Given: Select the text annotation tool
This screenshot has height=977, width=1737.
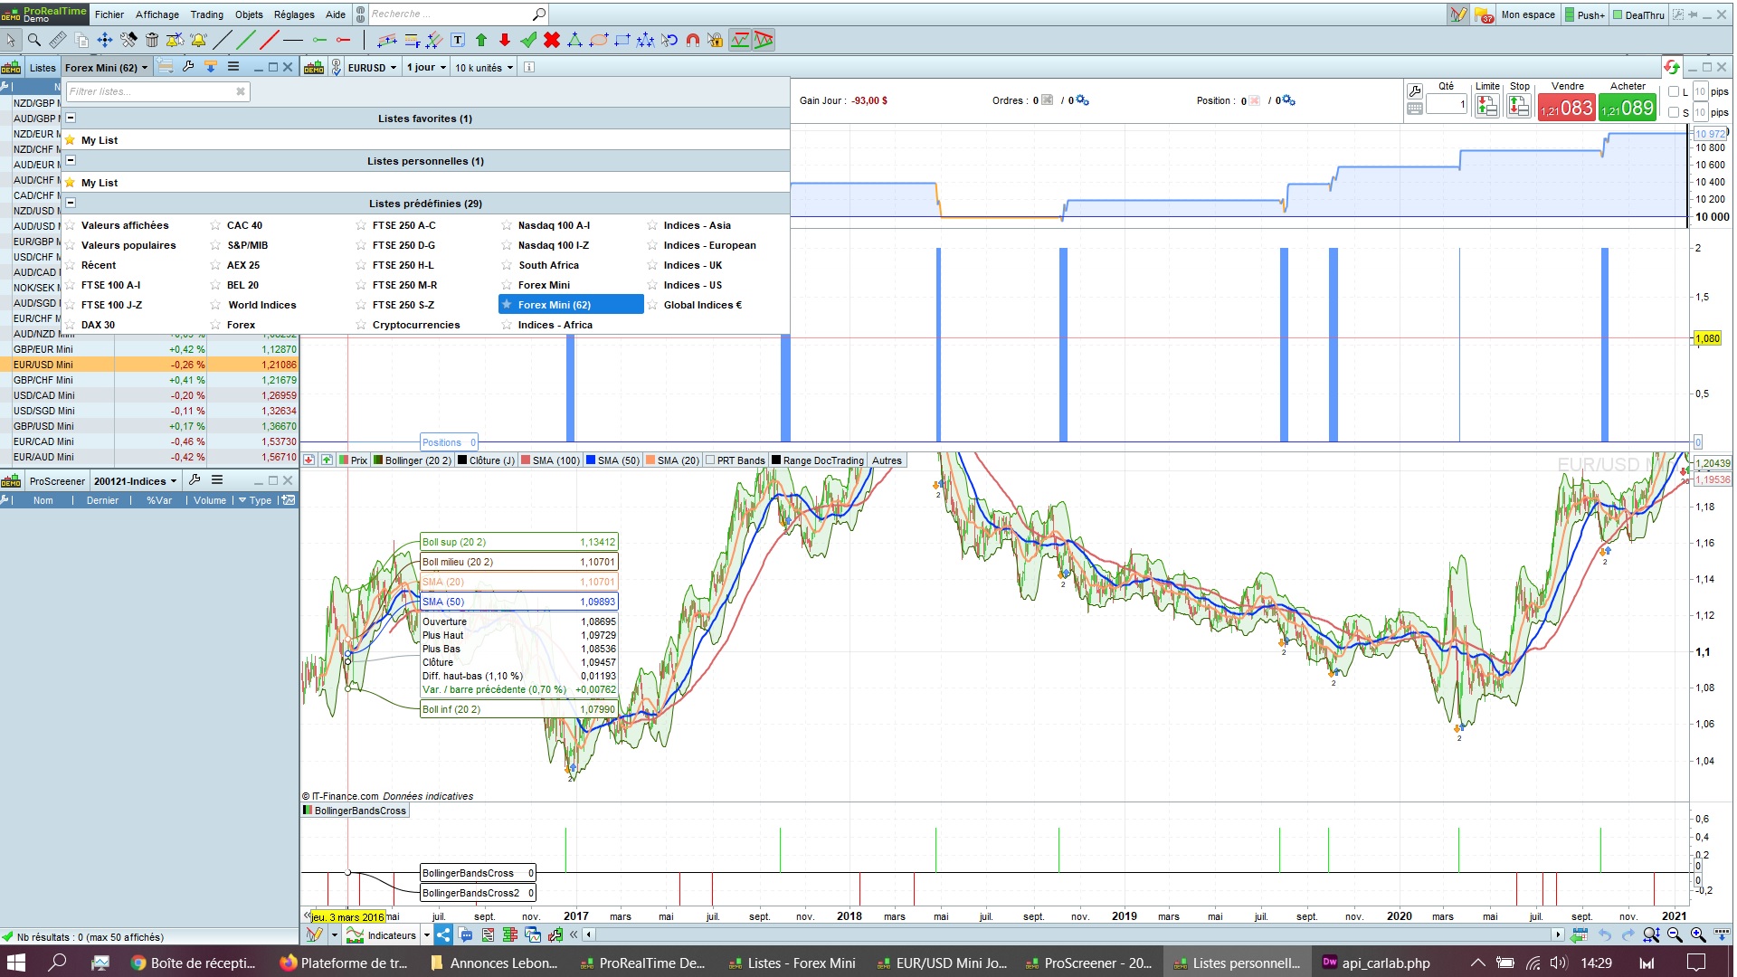Looking at the screenshot, I should (x=458, y=40).
